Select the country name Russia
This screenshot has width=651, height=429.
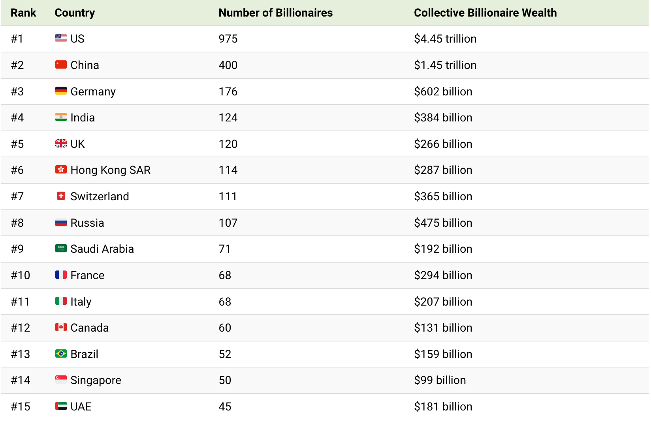tap(87, 223)
